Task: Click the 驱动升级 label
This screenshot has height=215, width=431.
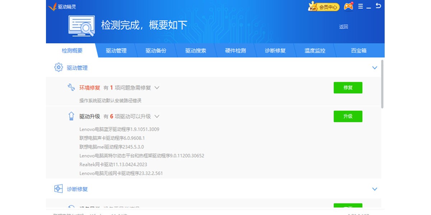Action: point(90,116)
